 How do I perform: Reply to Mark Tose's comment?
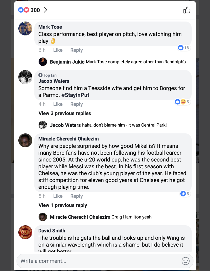click(76, 50)
